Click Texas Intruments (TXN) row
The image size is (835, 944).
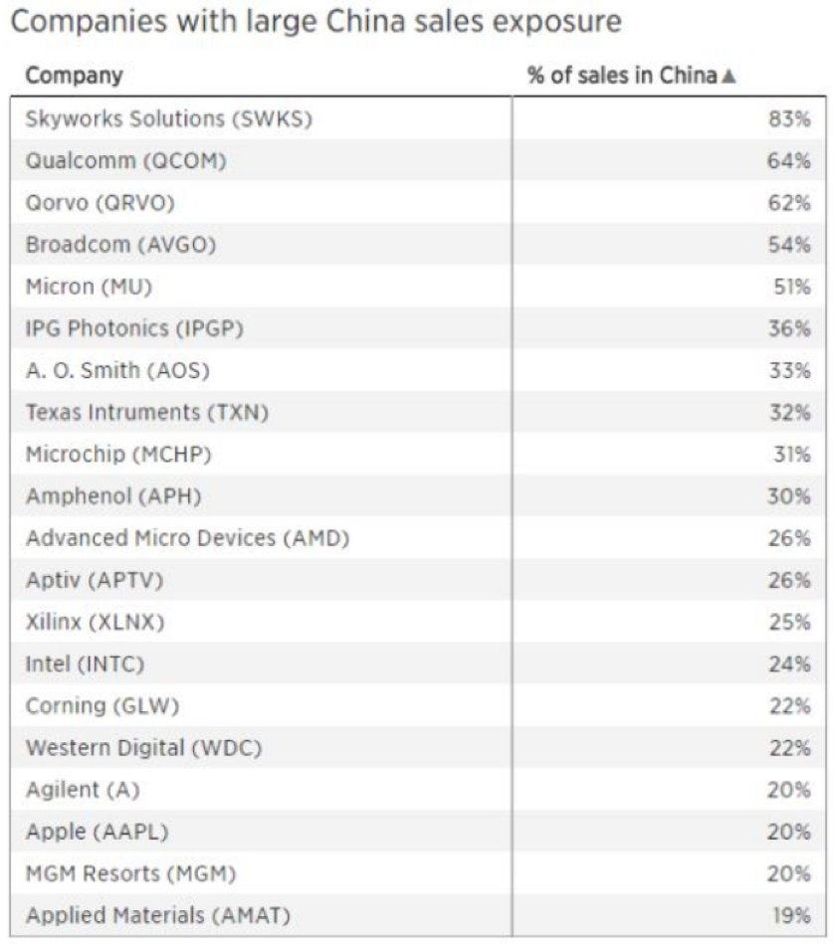[147, 412]
